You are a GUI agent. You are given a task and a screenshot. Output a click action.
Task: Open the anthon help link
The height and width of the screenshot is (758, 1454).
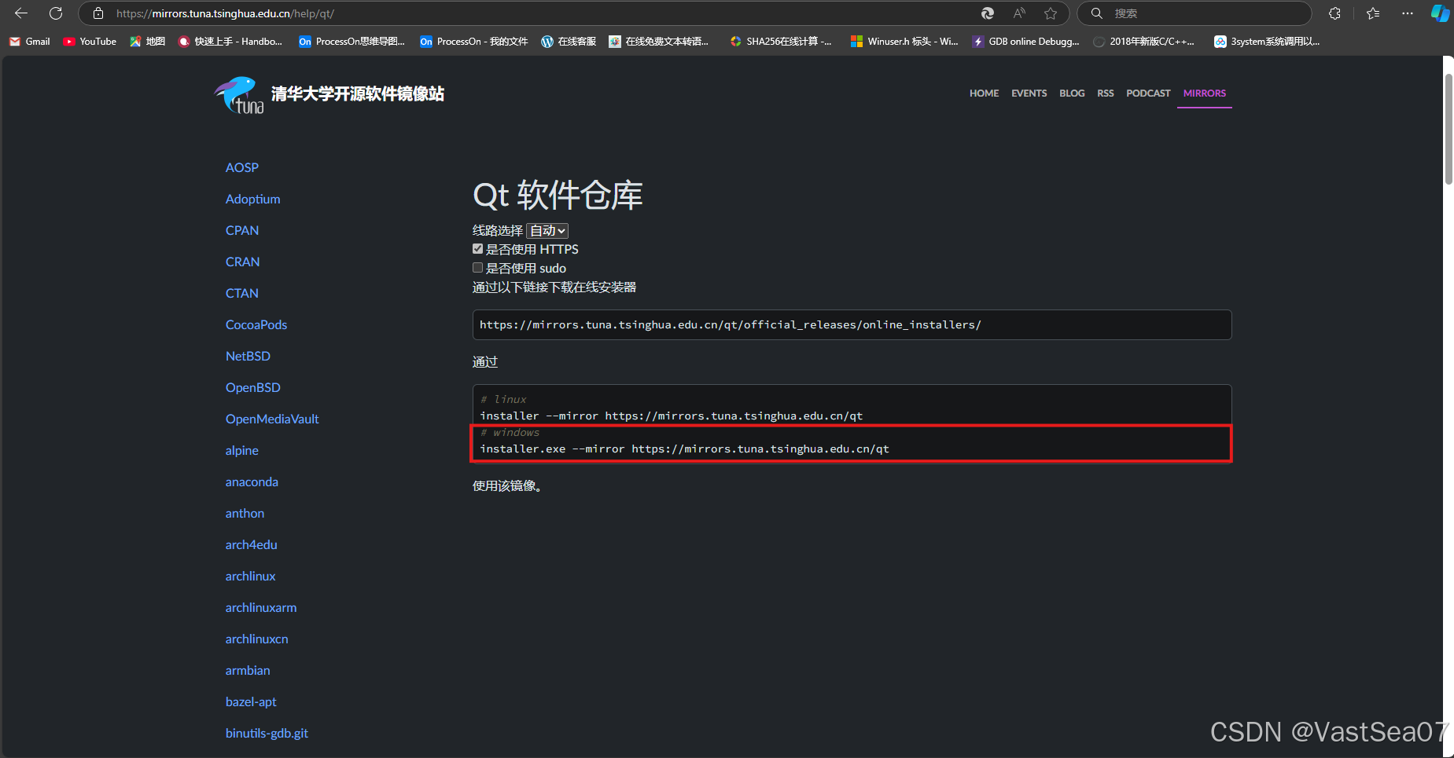coord(245,513)
